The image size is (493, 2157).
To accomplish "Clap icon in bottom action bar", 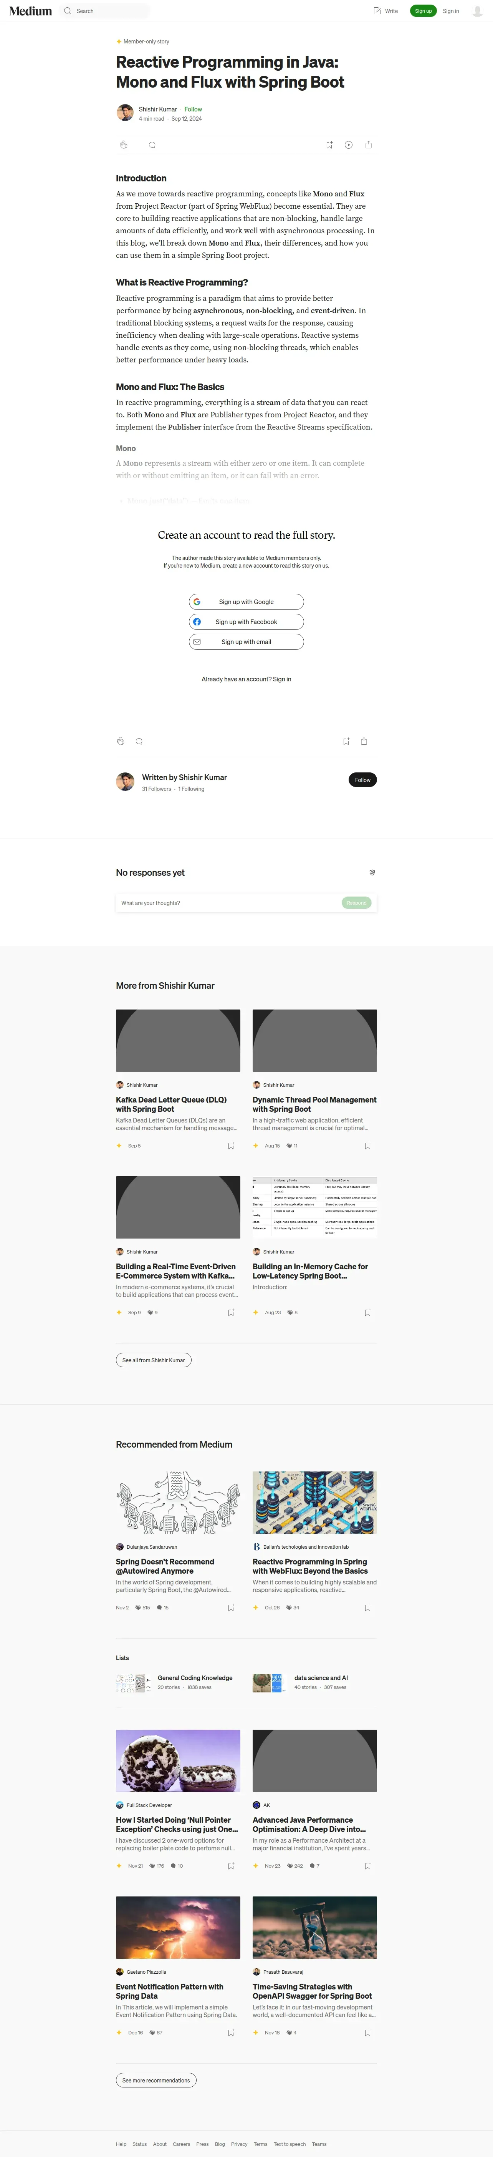I will point(121,741).
